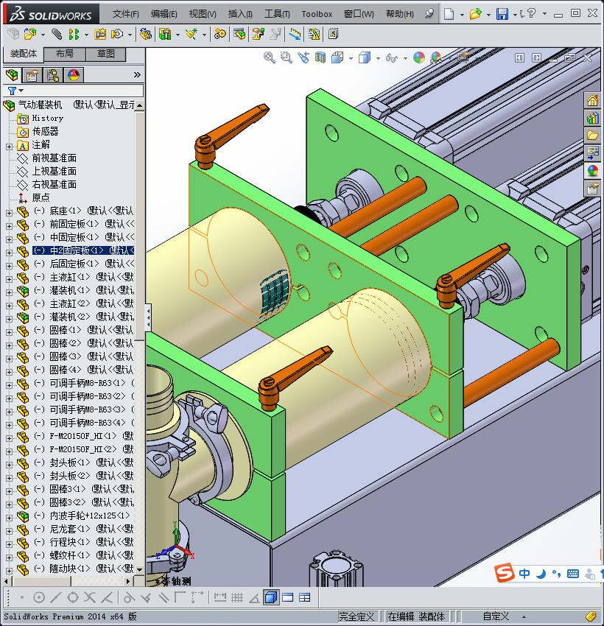Screen dimensions: 604x626
Task: Click the New document icon
Action: (449, 14)
